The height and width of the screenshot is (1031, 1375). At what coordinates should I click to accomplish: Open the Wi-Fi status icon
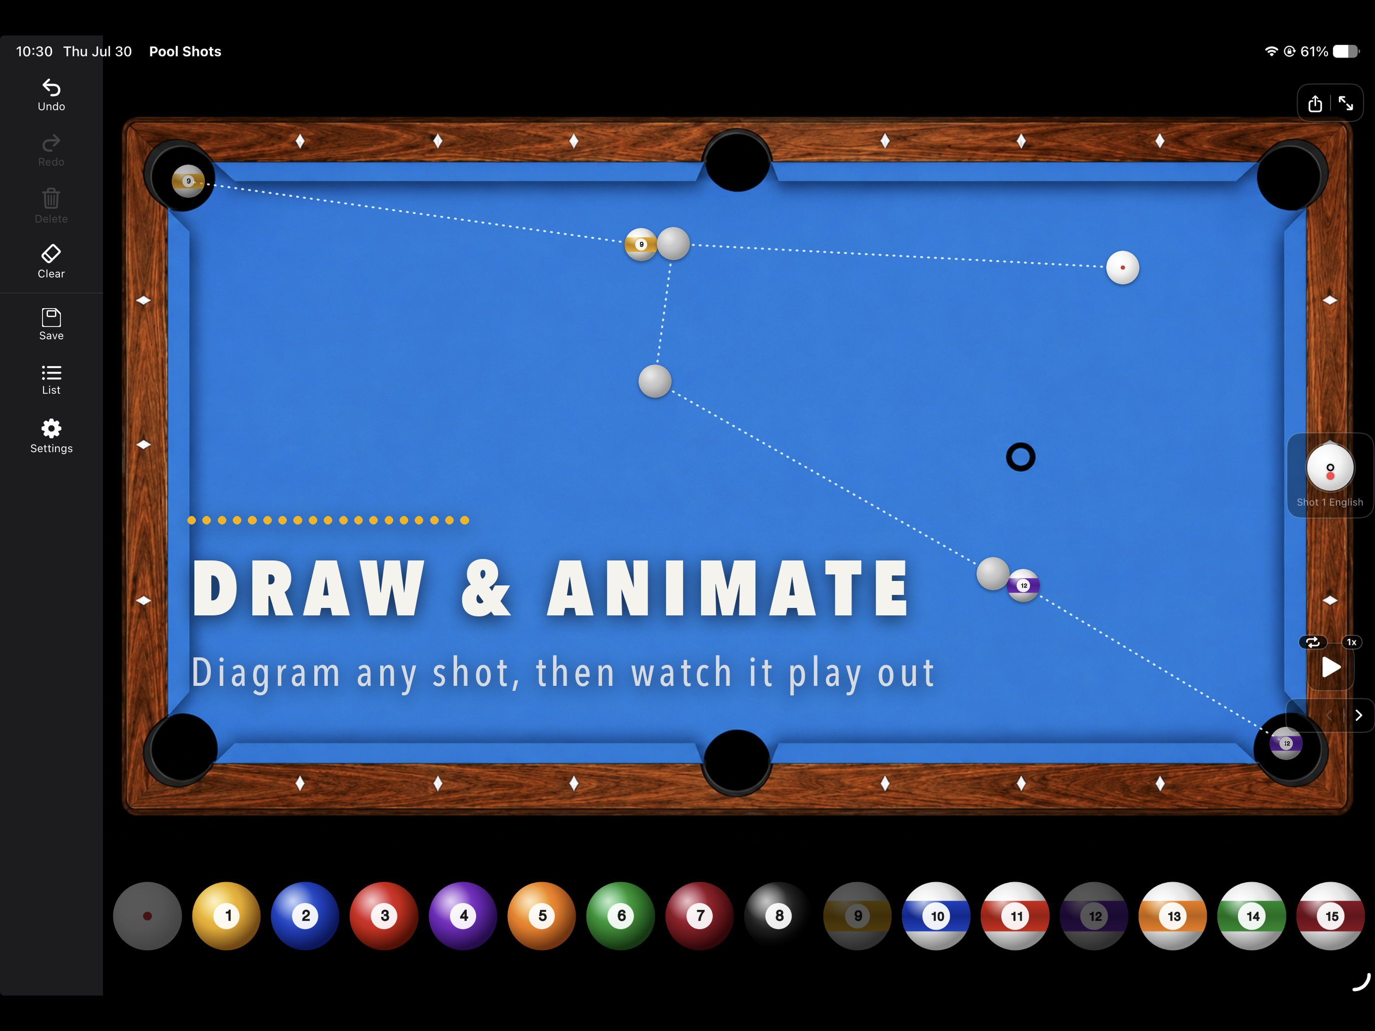(x=1271, y=51)
